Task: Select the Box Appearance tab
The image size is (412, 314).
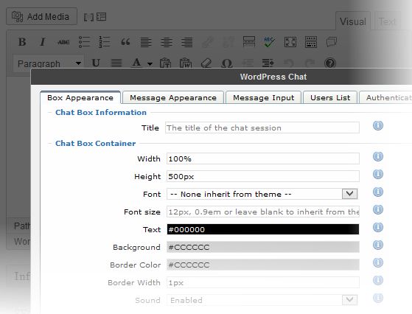Action: (80, 98)
